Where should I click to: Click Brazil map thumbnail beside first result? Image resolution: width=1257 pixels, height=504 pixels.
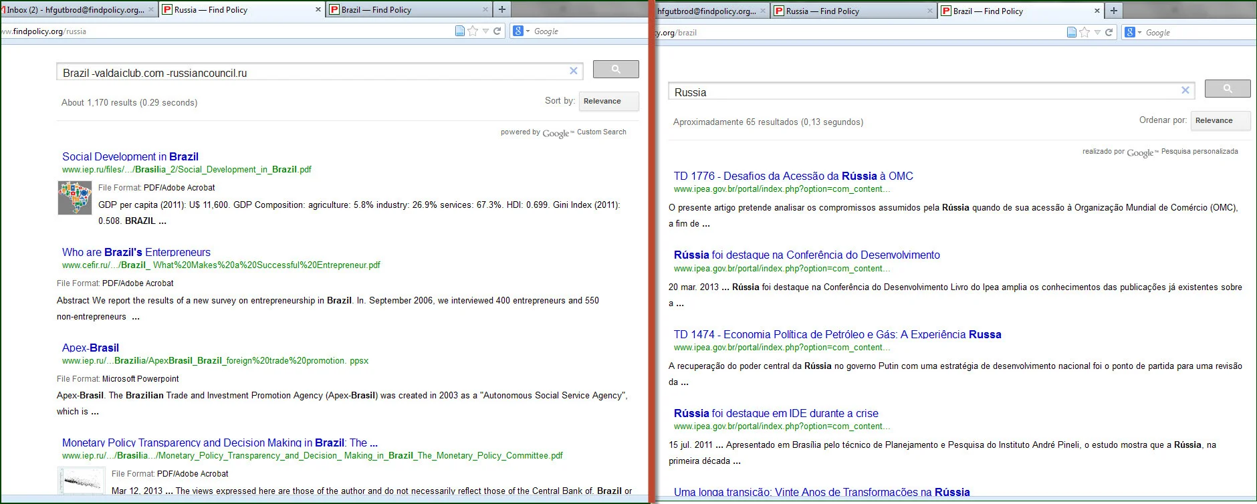coord(75,198)
